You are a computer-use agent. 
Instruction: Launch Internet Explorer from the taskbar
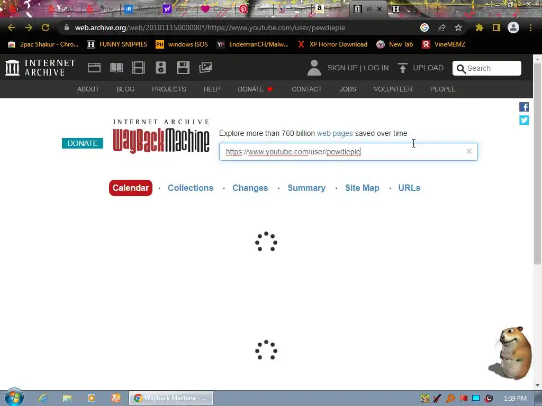[x=43, y=398]
